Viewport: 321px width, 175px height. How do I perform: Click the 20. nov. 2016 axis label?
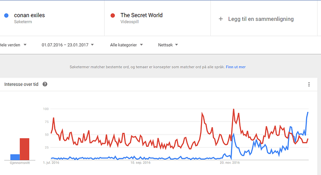[230, 163]
